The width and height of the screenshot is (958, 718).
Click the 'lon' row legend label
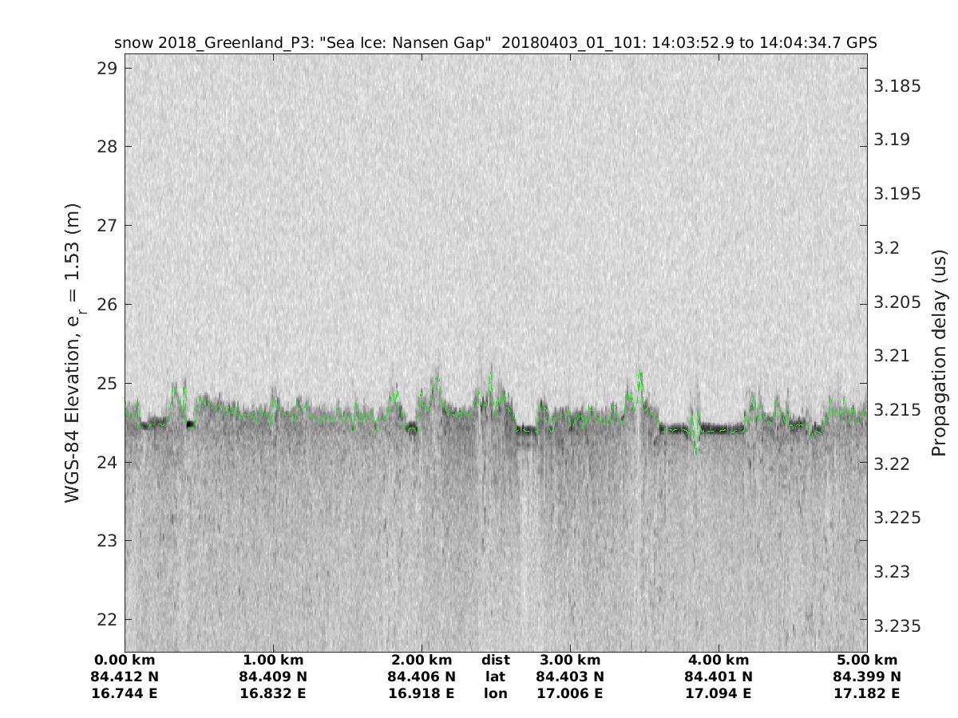[495, 694]
